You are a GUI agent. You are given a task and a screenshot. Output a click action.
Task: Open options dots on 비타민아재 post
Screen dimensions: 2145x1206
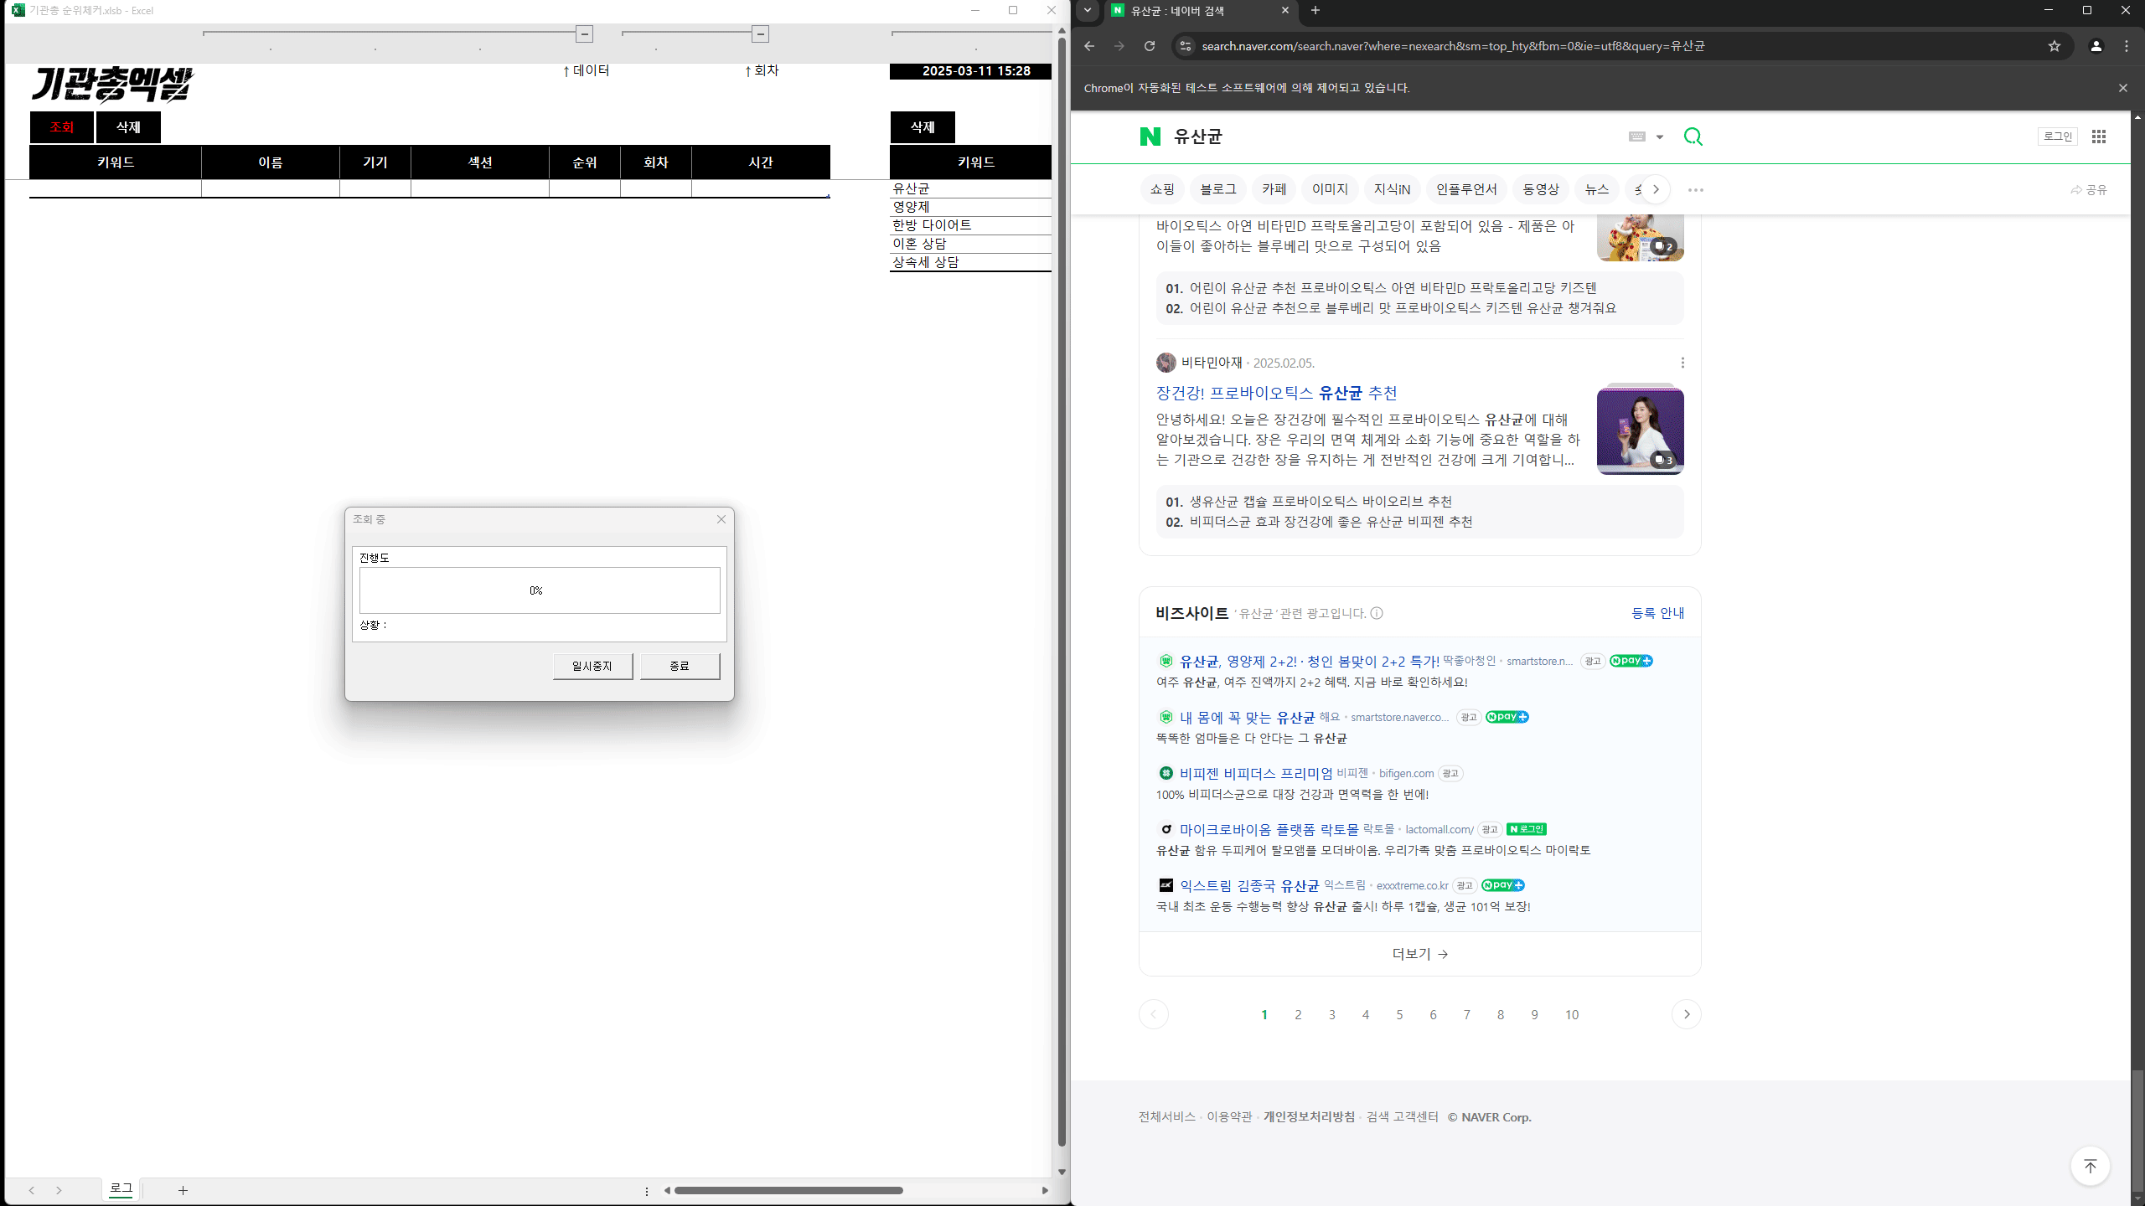point(1682,363)
